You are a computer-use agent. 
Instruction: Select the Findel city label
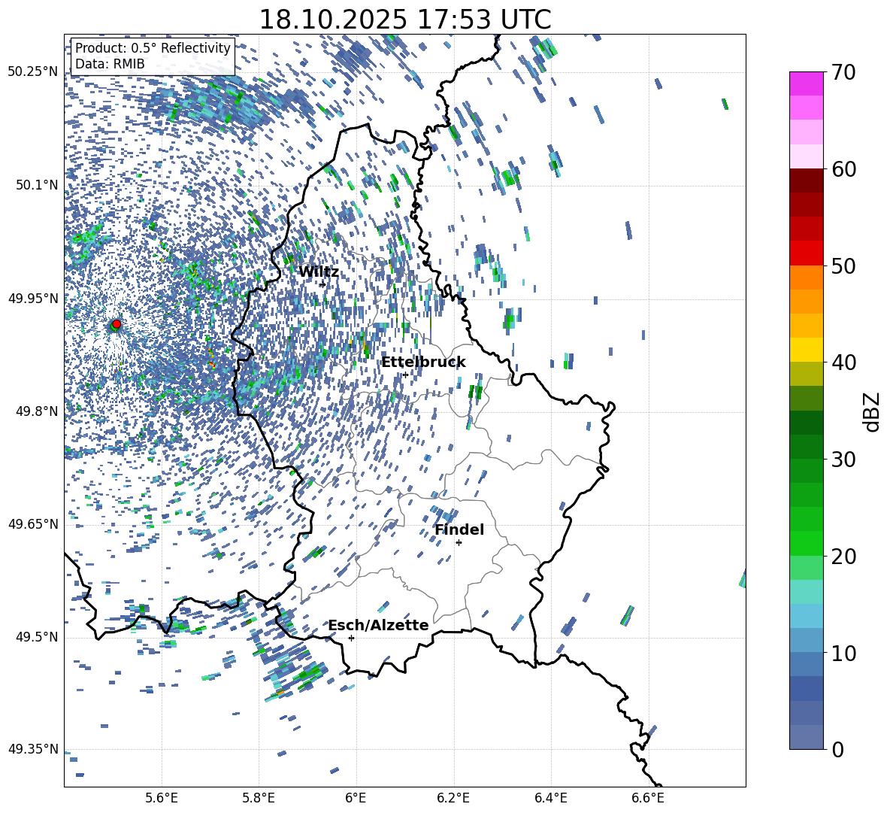[459, 529]
